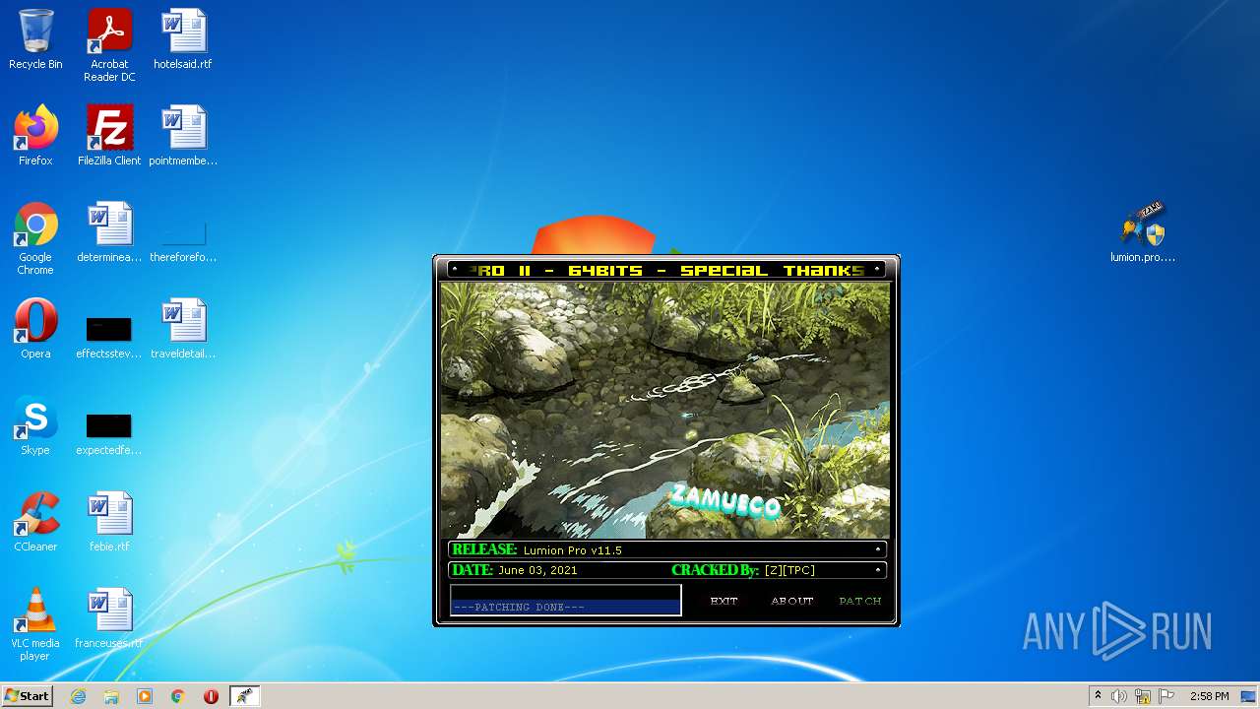Image resolution: width=1260 pixels, height=709 pixels.
Task: Select the febie.rtf document icon
Action: tap(109, 522)
